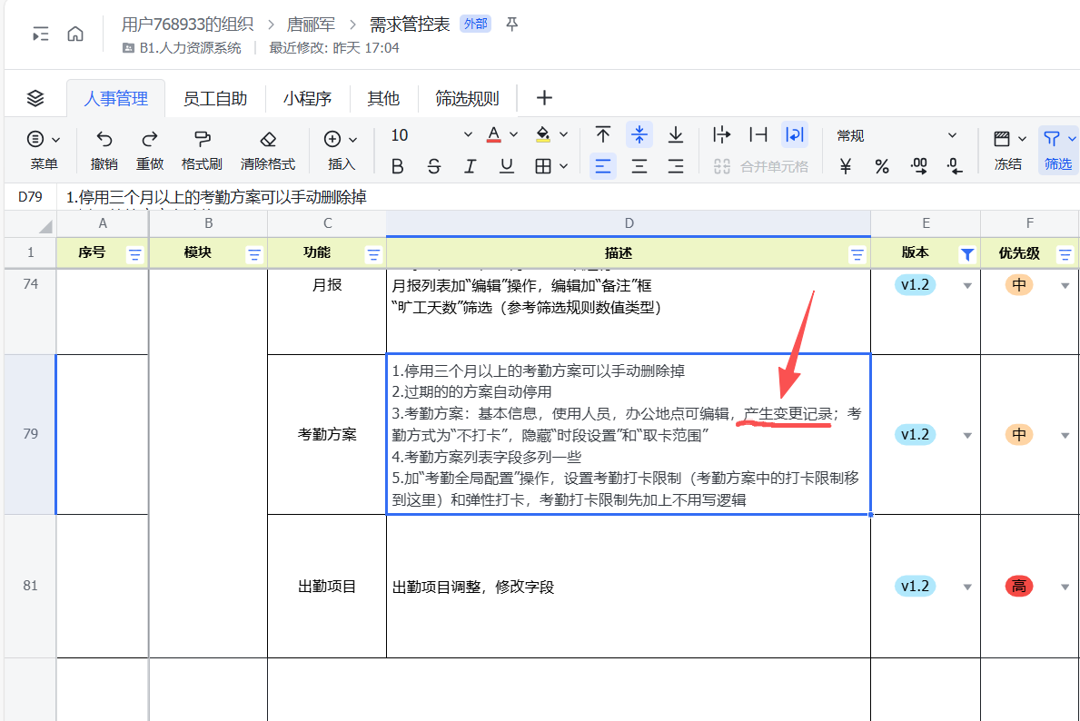Click the Clear Format (清除格式) eraser icon
Image resolution: width=1080 pixels, height=721 pixels.
(x=267, y=139)
